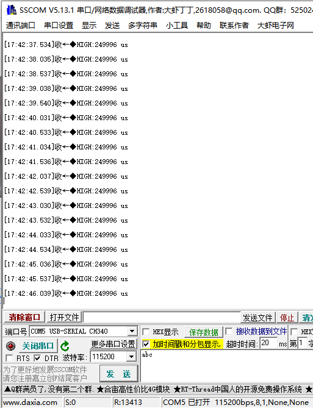Click the 超时时间 value field showing 20
The image size is (313, 408).
[268, 343]
